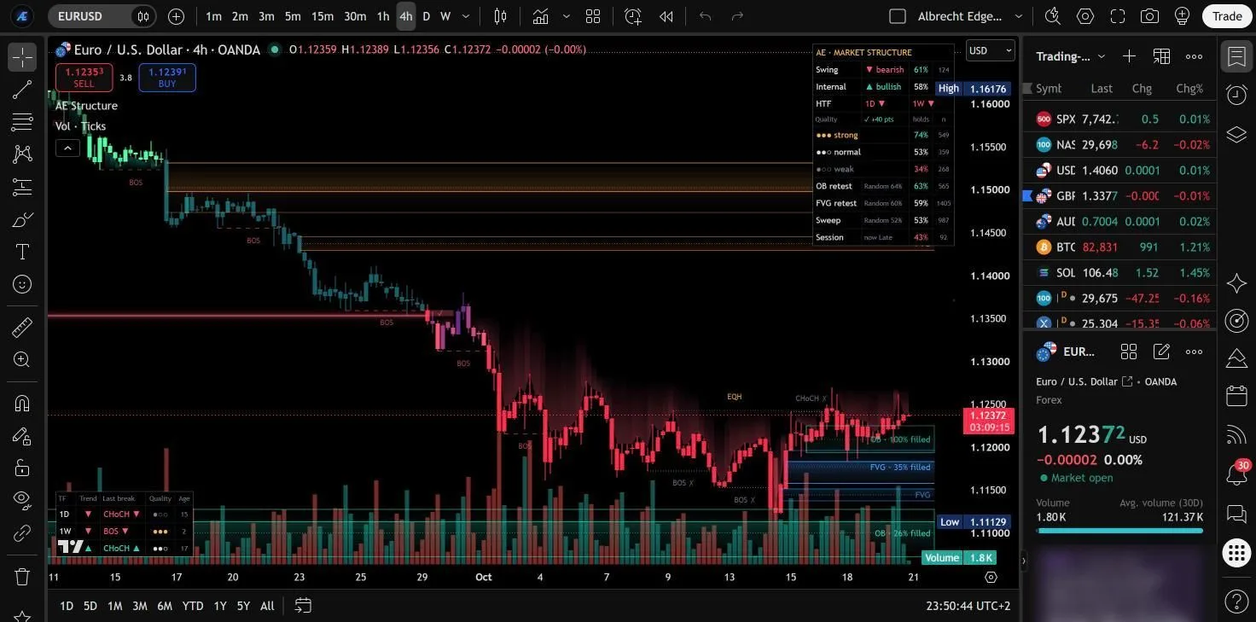Lock all drawing tools
The width and height of the screenshot is (1256, 622).
pos(22,468)
